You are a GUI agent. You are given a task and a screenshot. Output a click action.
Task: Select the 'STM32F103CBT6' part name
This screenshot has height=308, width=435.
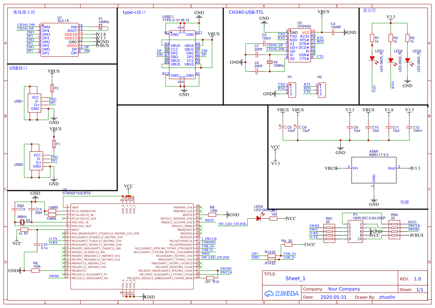77,193
